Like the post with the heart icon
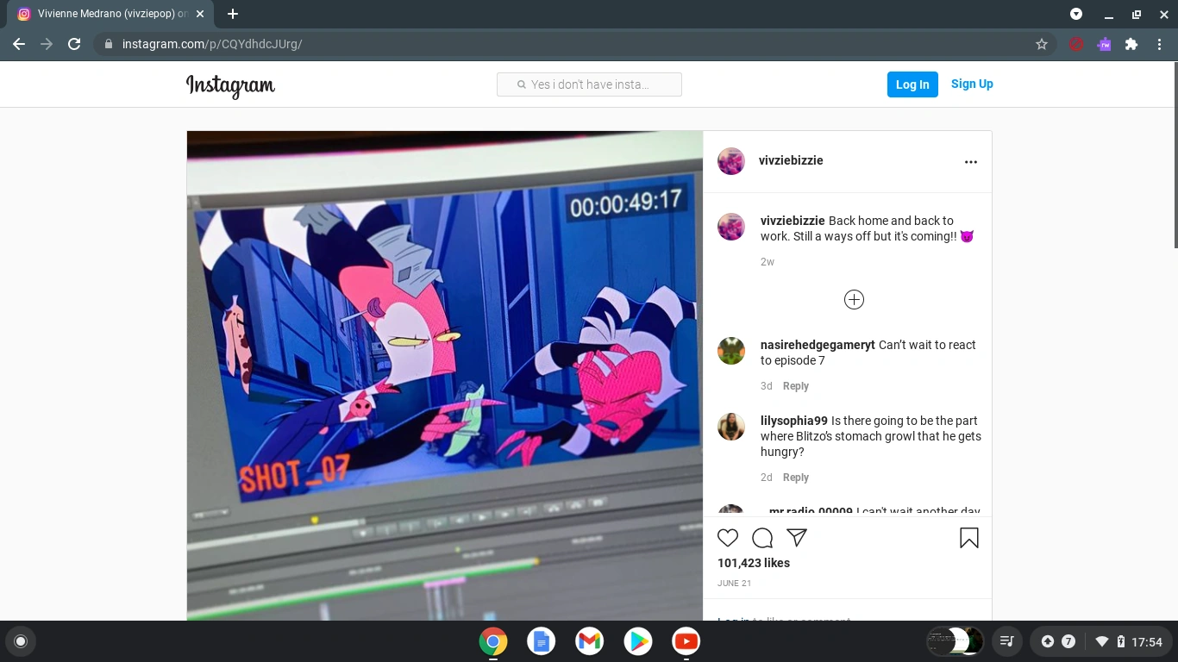The image size is (1178, 662). pyautogui.click(x=728, y=537)
